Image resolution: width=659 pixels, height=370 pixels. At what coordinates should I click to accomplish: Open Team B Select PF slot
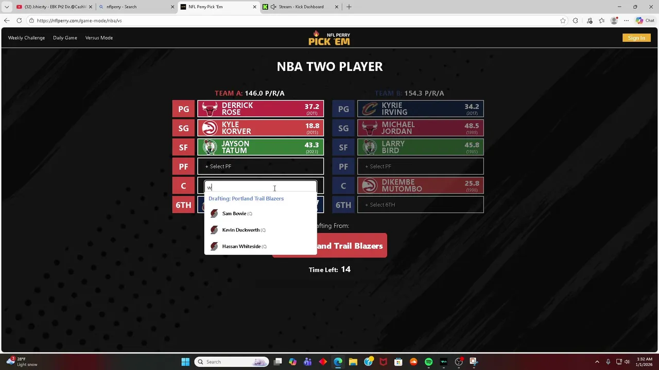pos(421,166)
